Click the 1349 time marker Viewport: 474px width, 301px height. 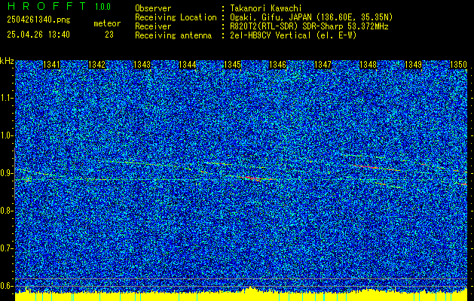click(413, 65)
